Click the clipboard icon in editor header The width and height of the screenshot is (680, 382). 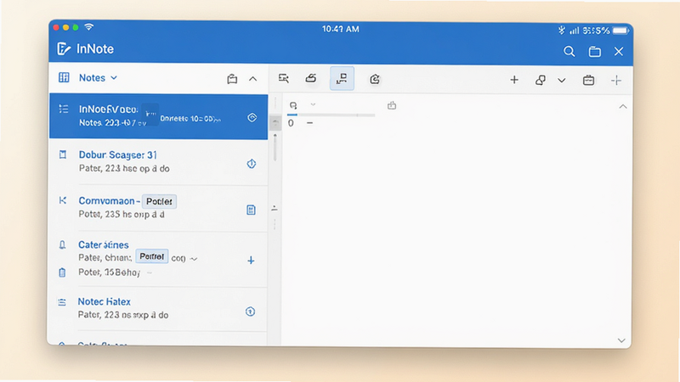[392, 105]
